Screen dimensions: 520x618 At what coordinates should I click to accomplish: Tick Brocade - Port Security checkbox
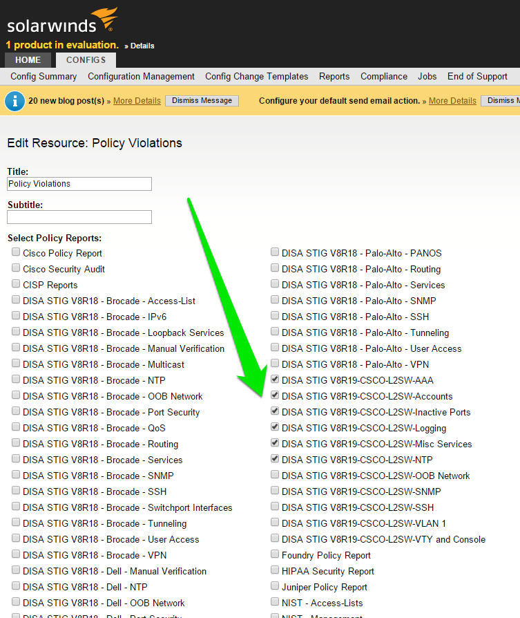point(16,411)
